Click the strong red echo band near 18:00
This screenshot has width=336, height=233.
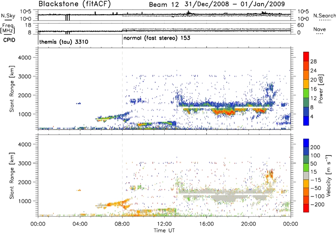point(224,112)
